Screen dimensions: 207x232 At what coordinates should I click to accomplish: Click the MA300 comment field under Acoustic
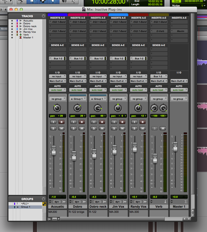pos(57,212)
